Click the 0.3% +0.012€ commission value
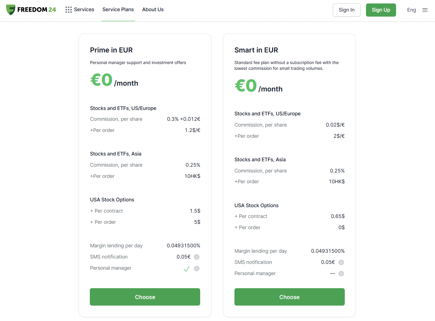The image size is (435, 321). pos(184,119)
